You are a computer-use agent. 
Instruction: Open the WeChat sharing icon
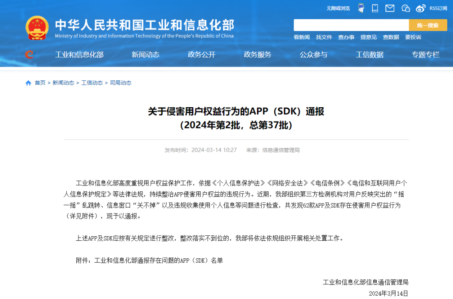click(x=405, y=8)
